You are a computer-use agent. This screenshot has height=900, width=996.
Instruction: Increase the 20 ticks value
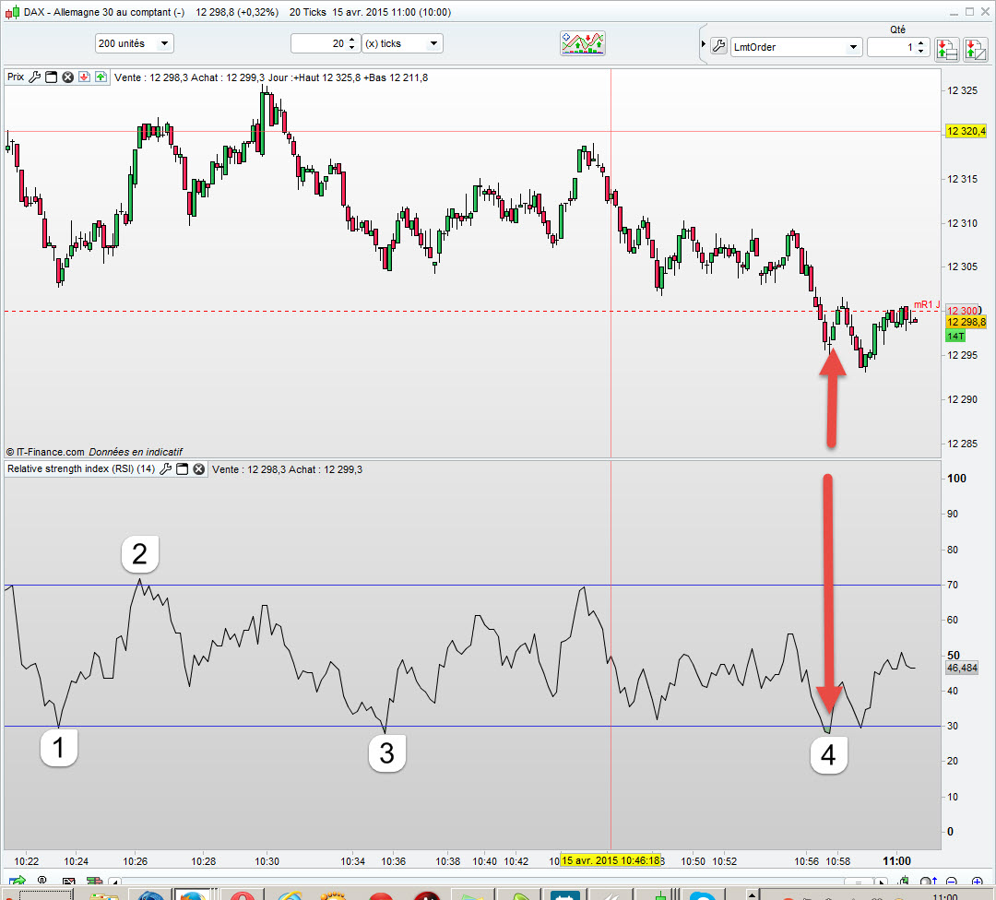pyautogui.click(x=352, y=40)
